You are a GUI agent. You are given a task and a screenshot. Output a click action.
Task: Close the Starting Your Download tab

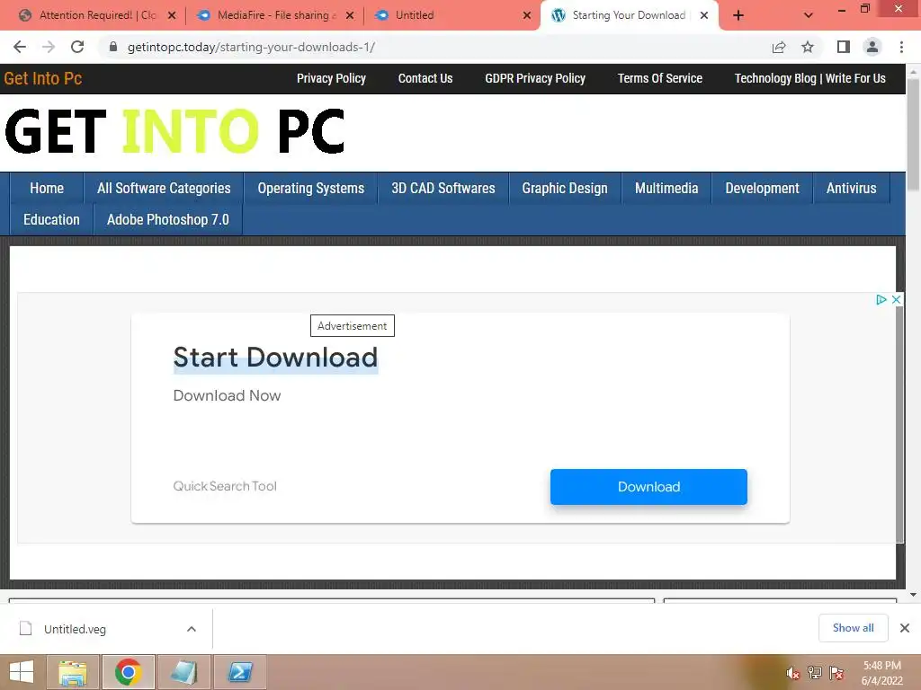click(704, 15)
